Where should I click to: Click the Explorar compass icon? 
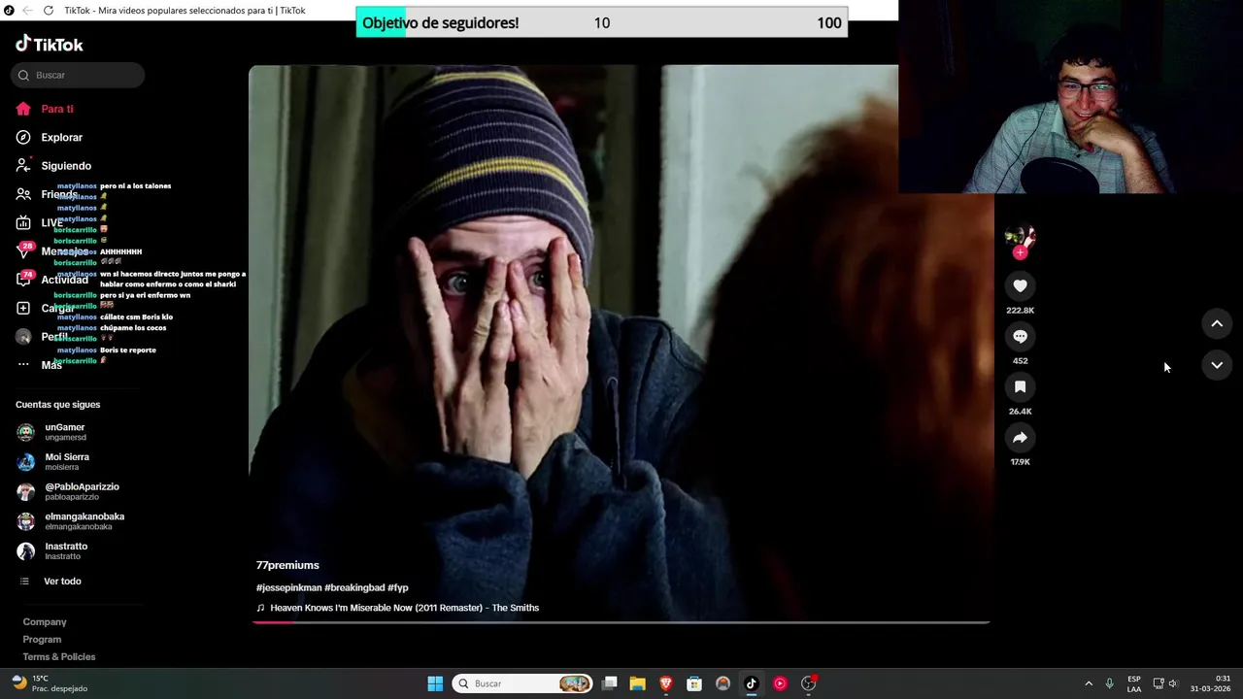tap(23, 137)
